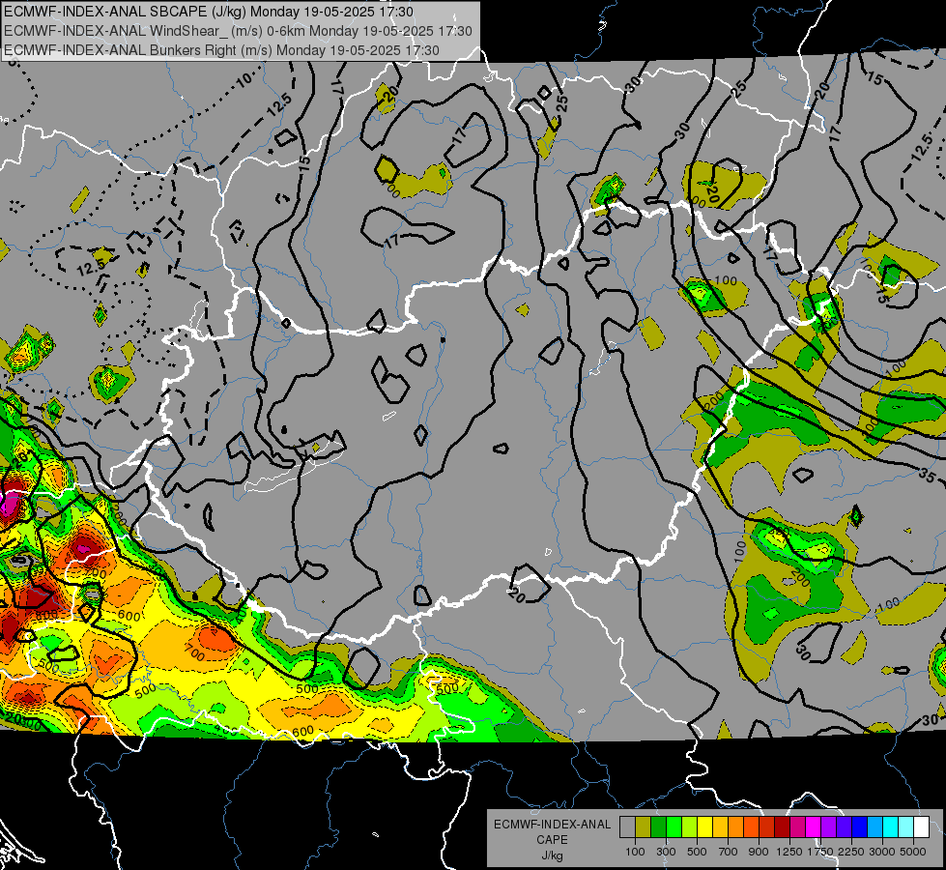The height and width of the screenshot is (870, 946).
Task: Click the amber legend swatch before 700
Action: coord(720,827)
